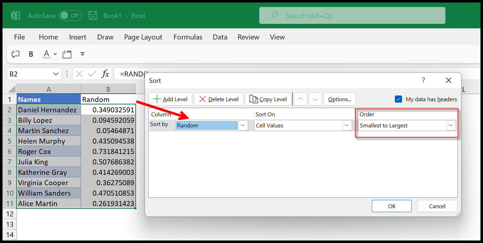
Task: Open the Sort On Cell Values dropdown
Action: coord(347,125)
